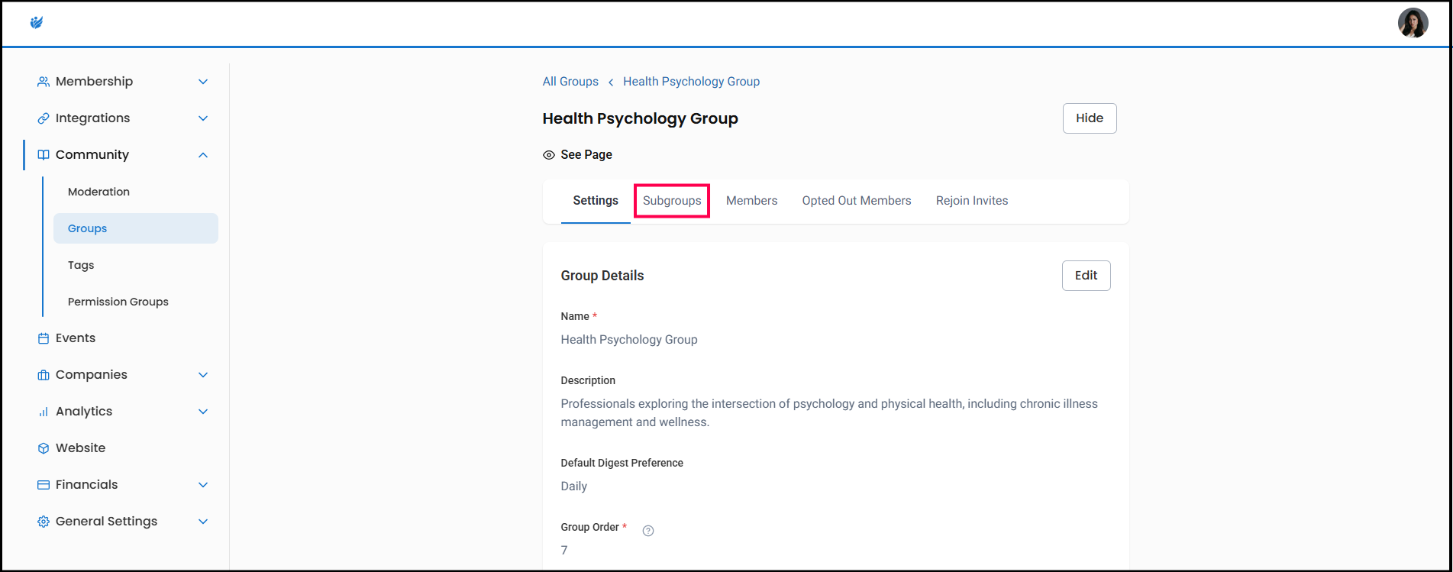Click the Website cube icon
Viewport: 1453px width, 572px height.
pyautogui.click(x=44, y=448)
